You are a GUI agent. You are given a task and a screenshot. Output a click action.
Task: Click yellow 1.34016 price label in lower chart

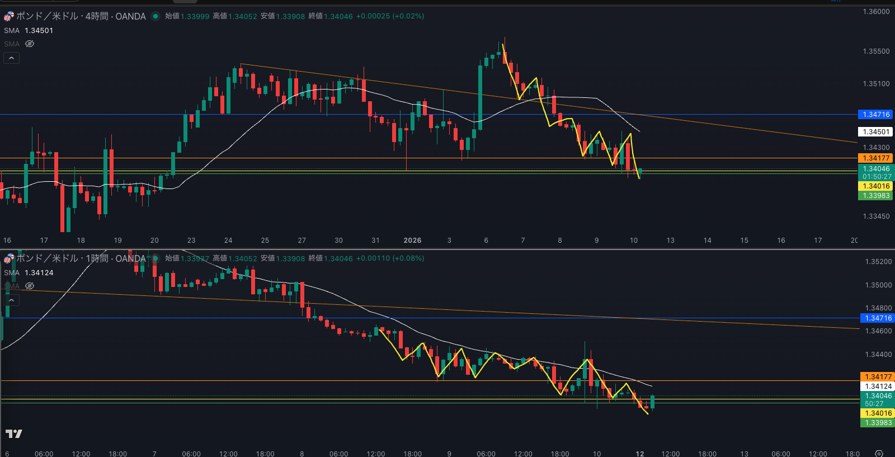point(878,413)
